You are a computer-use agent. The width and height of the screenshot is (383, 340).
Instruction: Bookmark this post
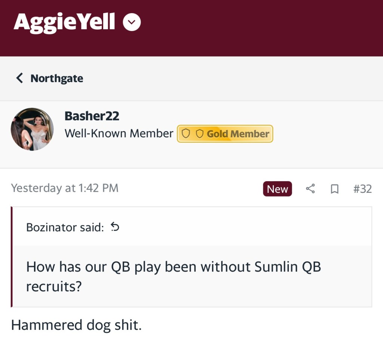pyautogui.click(x=334, y=189)
